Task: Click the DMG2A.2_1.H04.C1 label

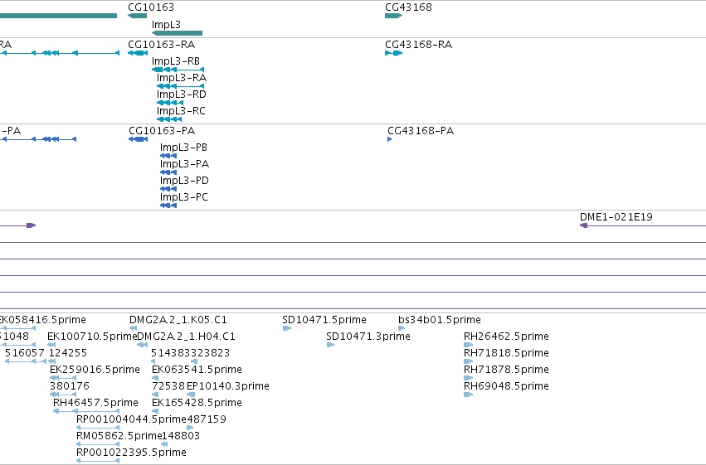Action: pos(186,337)
